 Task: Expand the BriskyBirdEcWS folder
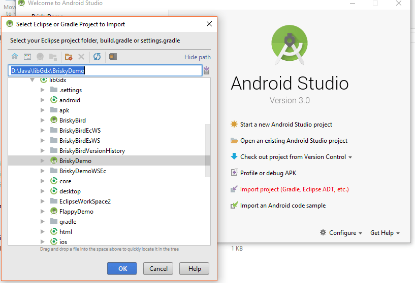coord(42,130)
